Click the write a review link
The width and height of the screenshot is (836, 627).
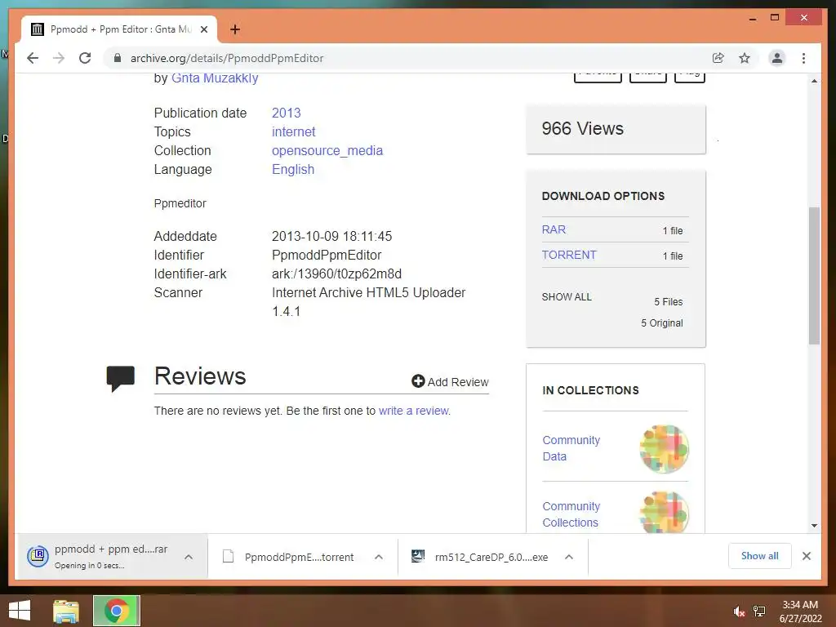pyautogui.click(x=414, y=411)
